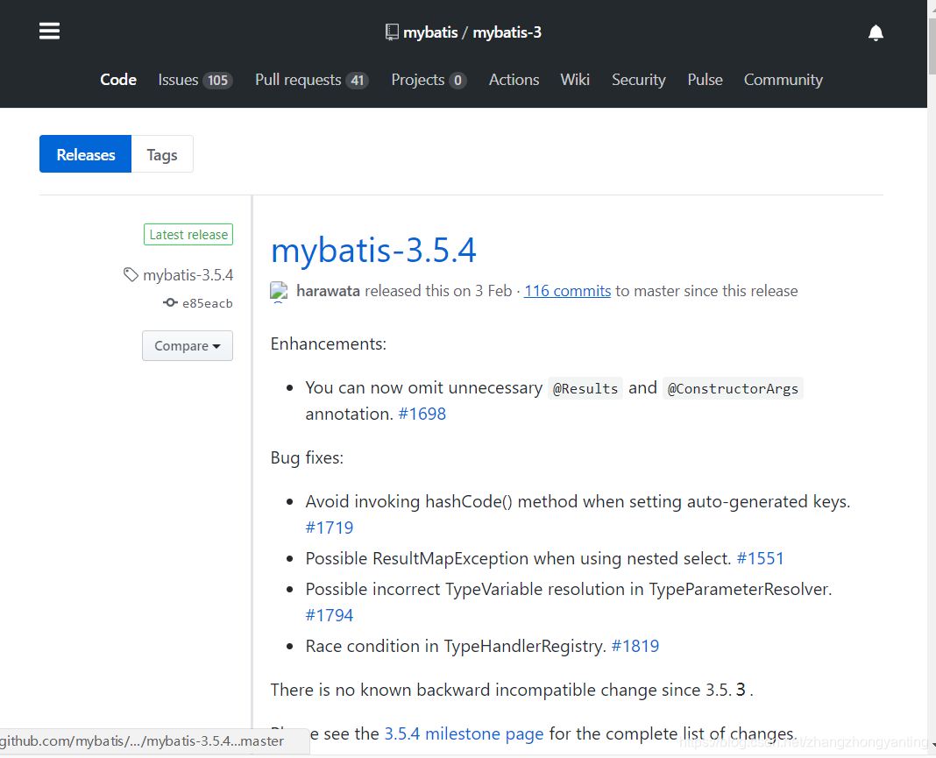936x758 pixels.
Task: Open issue #1819
Action: (635, 646)
